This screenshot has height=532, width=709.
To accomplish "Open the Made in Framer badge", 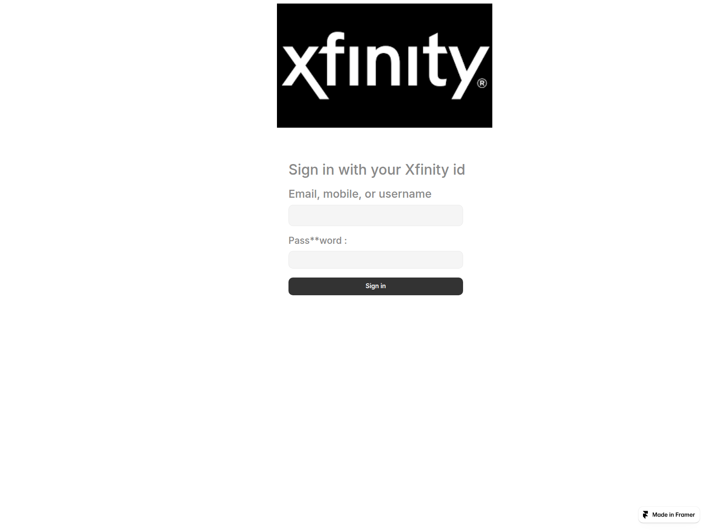I will click(669, 515).
